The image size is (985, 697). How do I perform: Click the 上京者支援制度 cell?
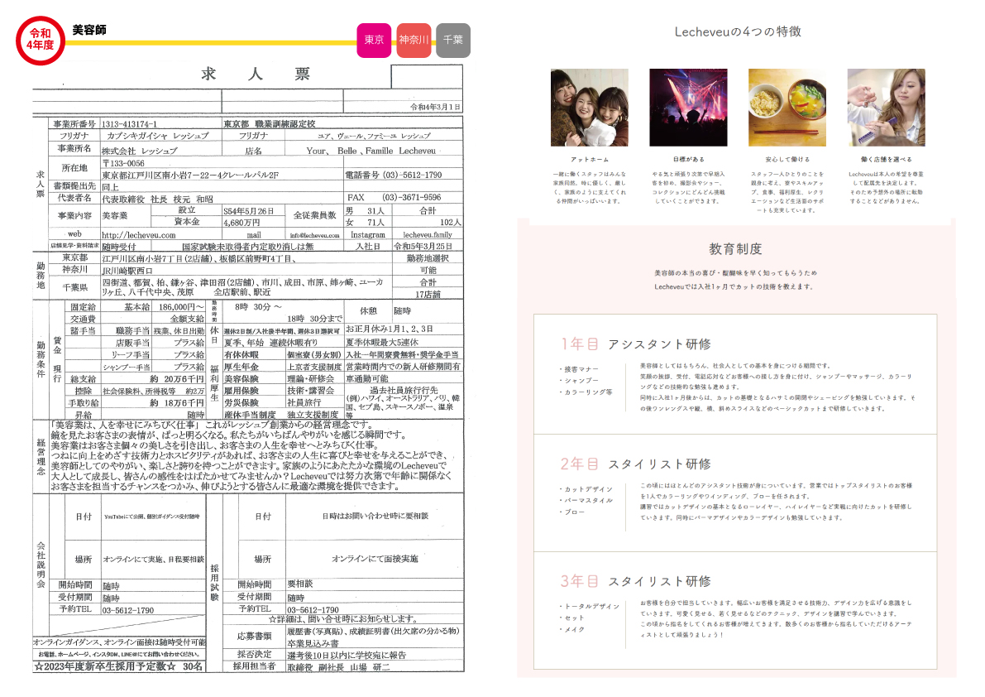(x=314, y=367)
